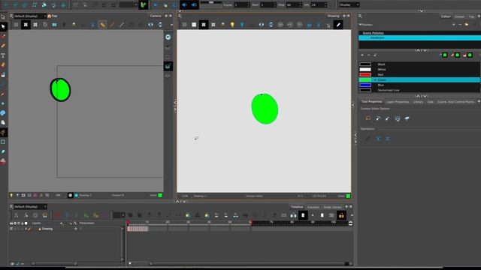The height and width of the screenshot is (270, 481).
Task: Select the Vectorized Line swatch row
Action: (x=419, y=90)
